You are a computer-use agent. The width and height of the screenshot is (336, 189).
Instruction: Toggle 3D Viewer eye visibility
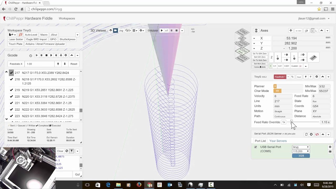[111, 30]
